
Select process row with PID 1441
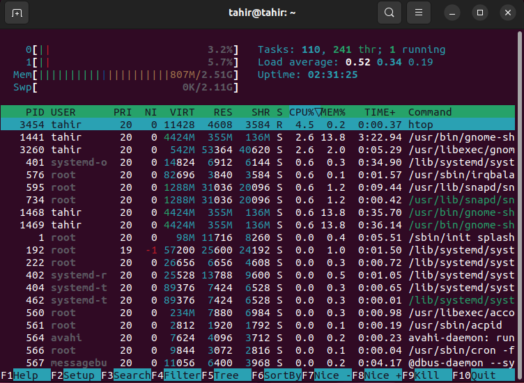click(x=258, y=137)
